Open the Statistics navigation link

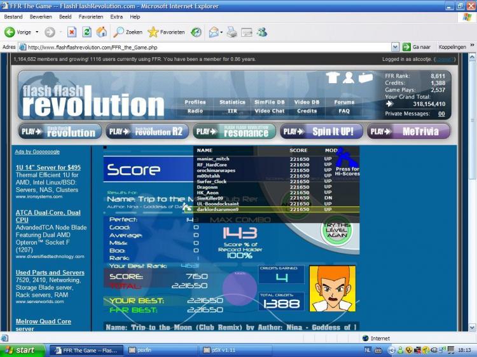(232, 102)
